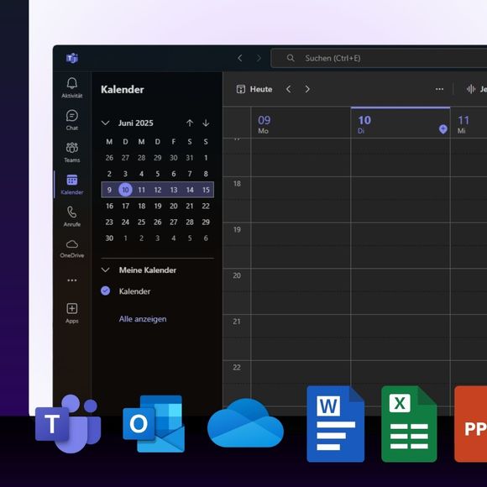Open calendar toolbar more options ellipsis

[x=439, y=90]
